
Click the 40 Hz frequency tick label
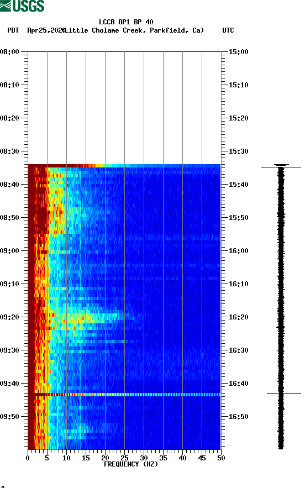182,458
